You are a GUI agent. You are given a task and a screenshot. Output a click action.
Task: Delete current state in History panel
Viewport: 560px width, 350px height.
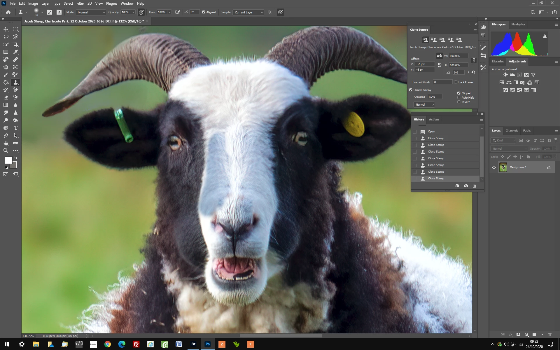[x=474, y=186]
